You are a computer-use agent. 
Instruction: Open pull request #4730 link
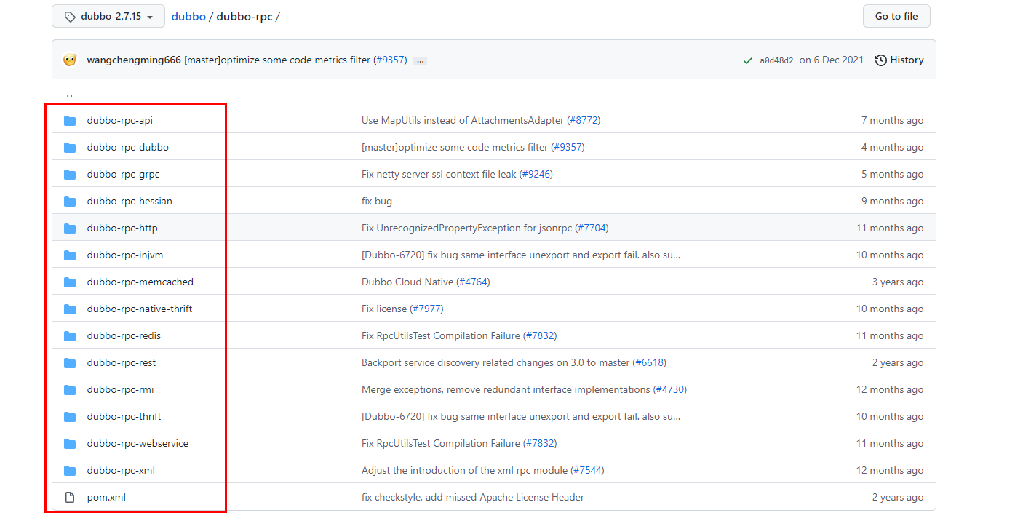670,389
